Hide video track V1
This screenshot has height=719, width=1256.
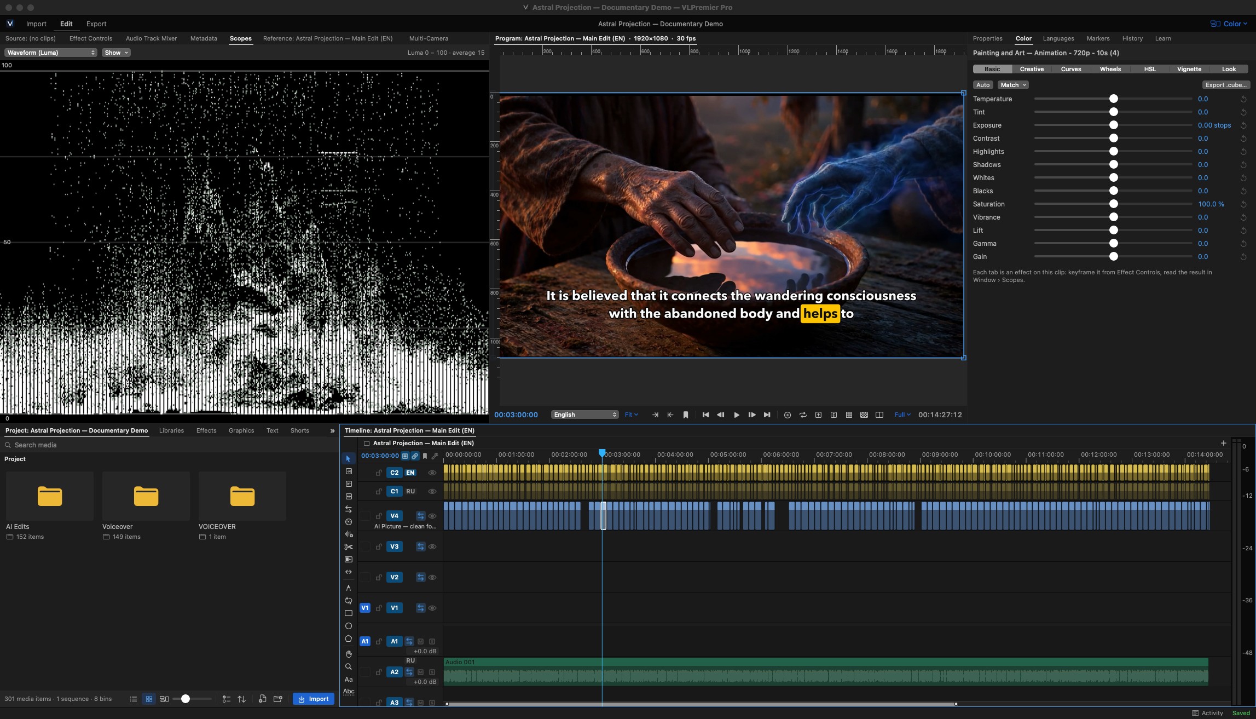(432, 608)
